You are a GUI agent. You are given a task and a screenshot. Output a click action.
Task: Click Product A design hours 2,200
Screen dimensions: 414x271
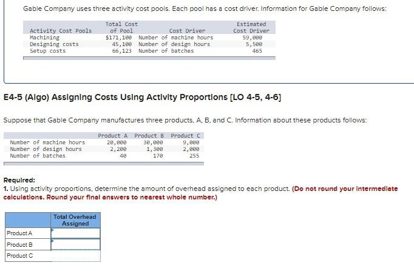[118, 149]
